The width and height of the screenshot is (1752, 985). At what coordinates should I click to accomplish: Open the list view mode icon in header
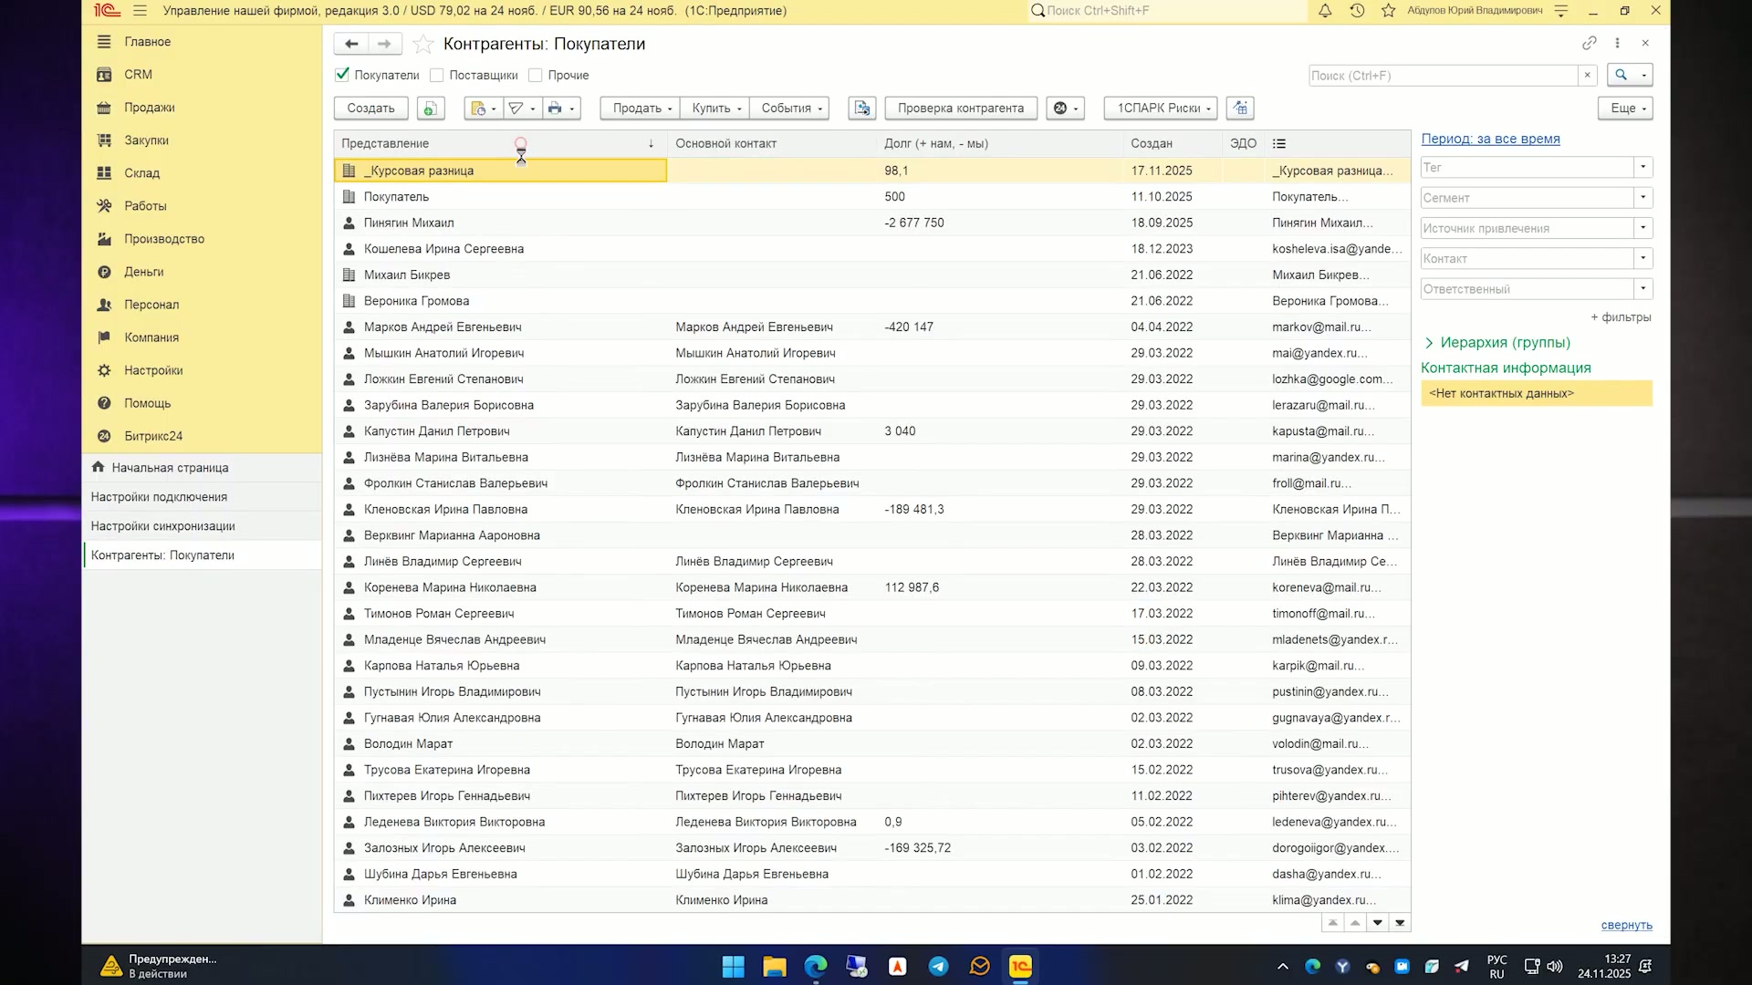point(1279,144)
